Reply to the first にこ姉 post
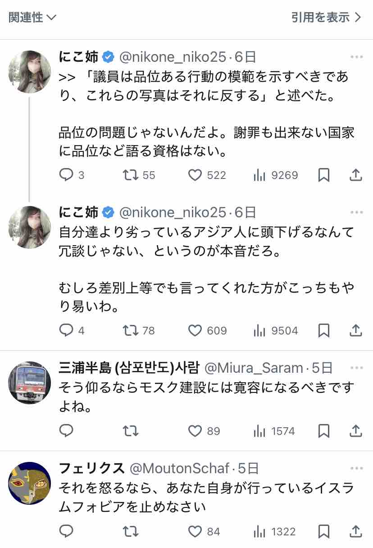Image resolution: width=373 pixels, height=548 pixels. pos(67,175)
